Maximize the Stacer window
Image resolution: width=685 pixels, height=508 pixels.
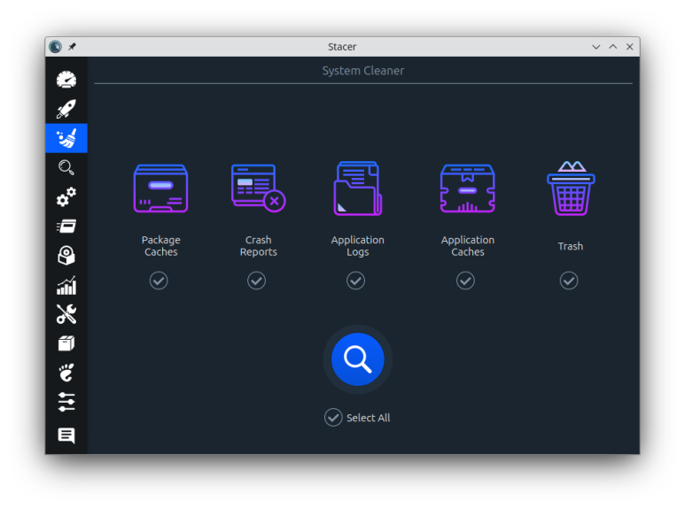pos(613,47)
